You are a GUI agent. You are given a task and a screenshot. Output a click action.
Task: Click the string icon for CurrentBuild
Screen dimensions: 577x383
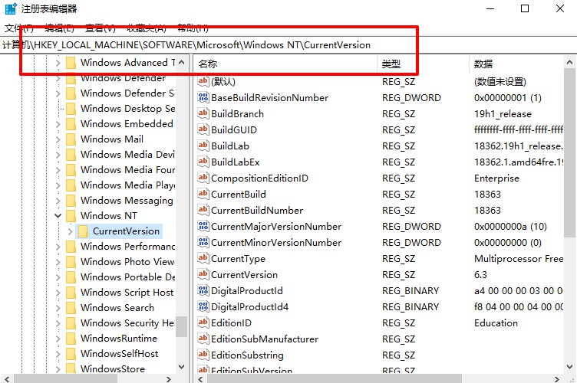(x=203, y=194)
